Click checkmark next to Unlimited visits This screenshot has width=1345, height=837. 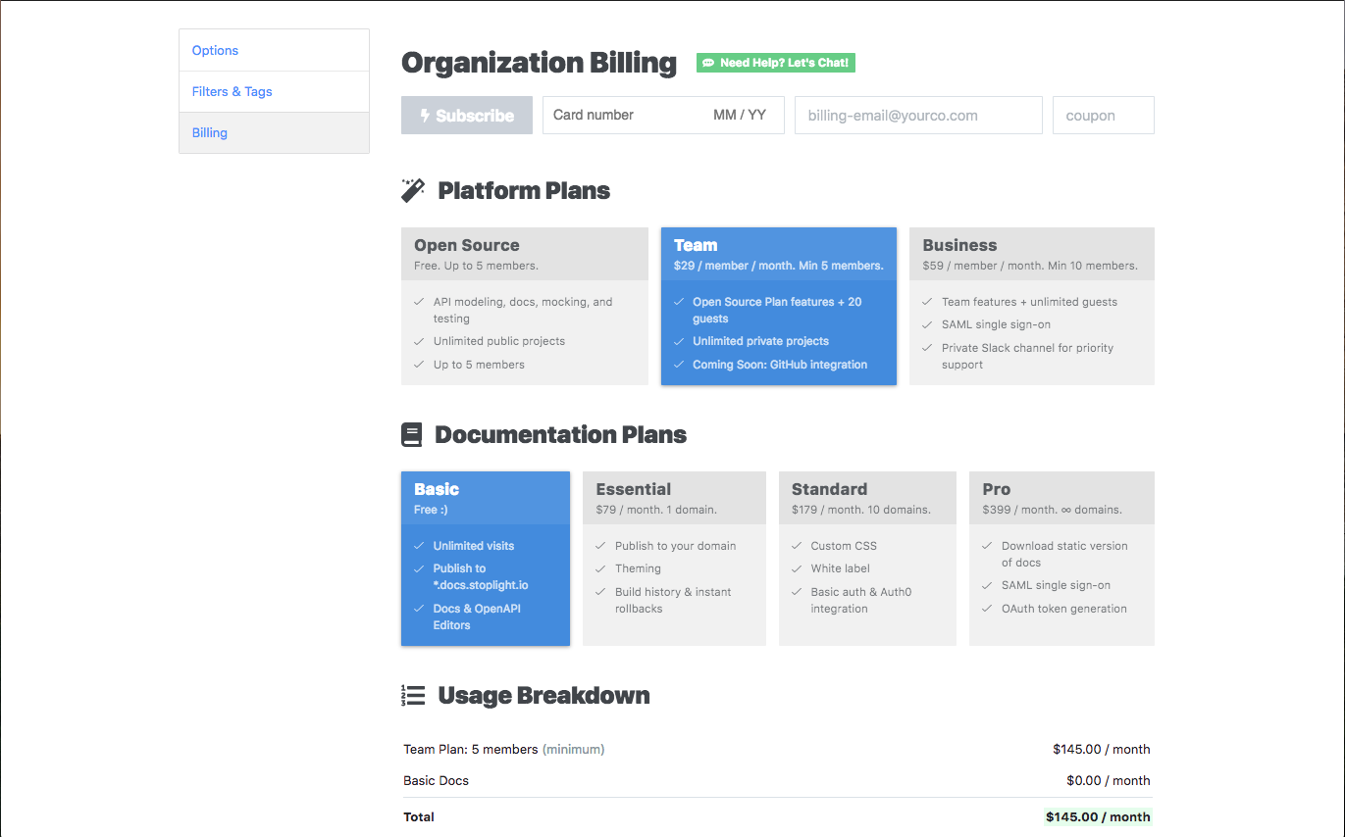[419, 546]
